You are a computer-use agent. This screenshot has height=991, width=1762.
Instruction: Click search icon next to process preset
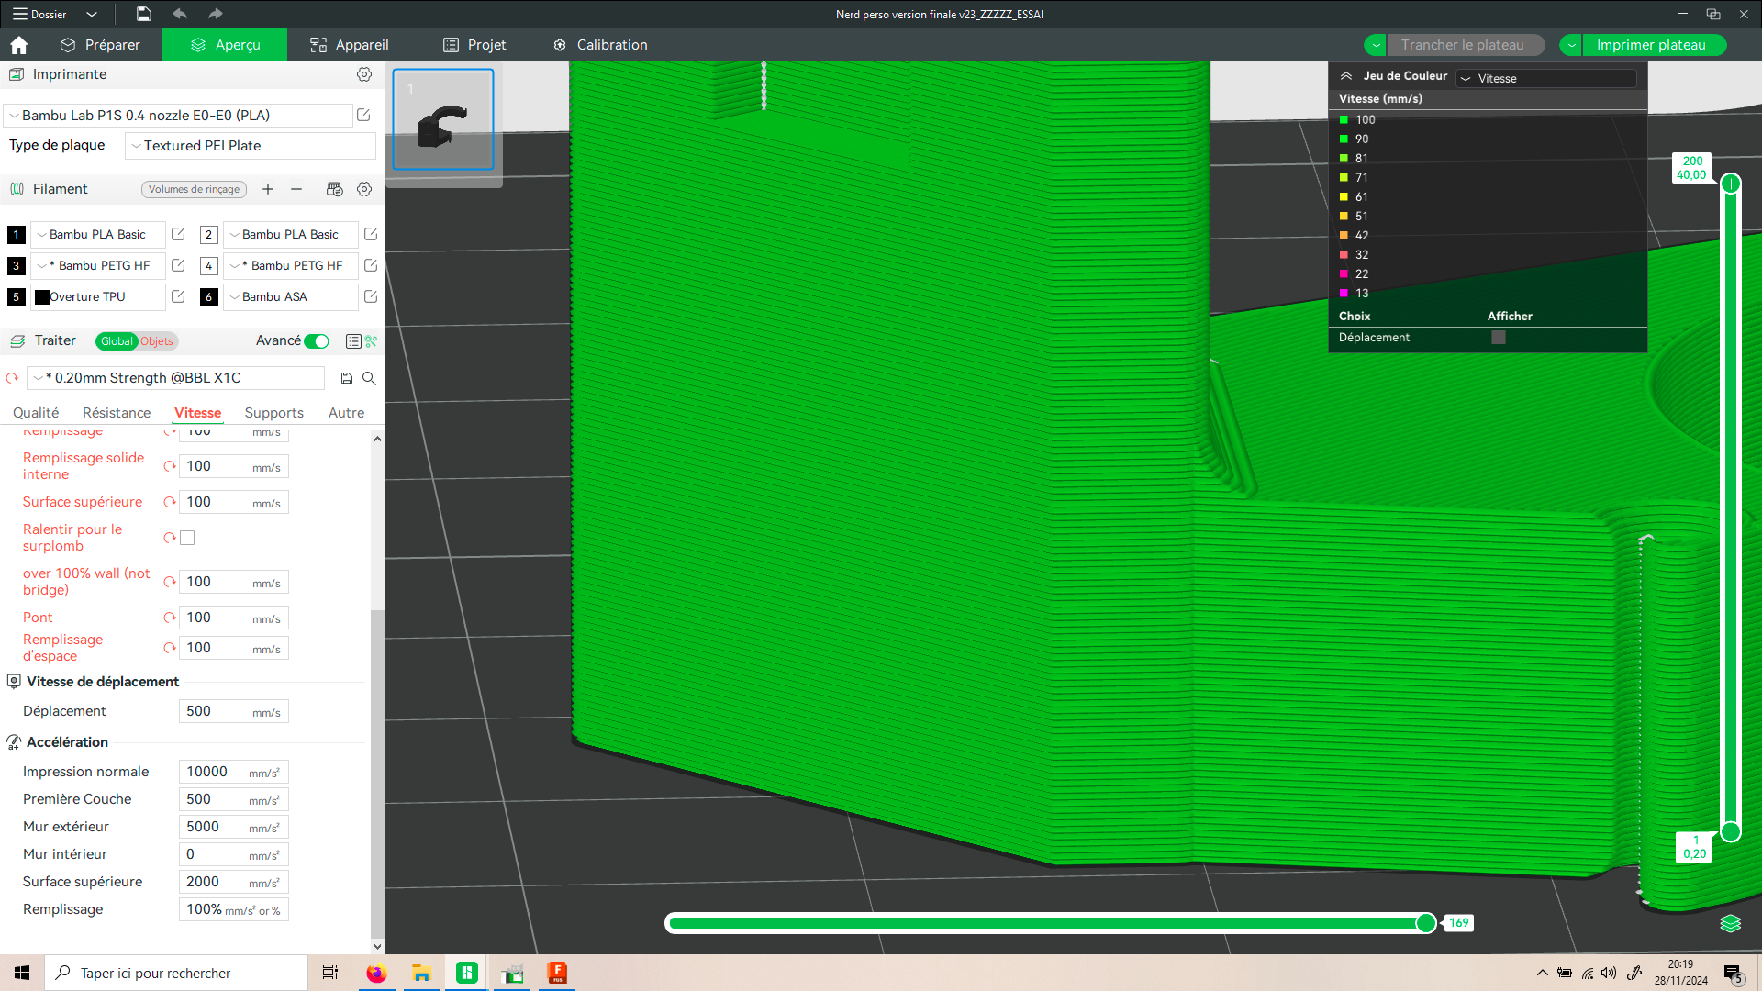coord(369,378)
